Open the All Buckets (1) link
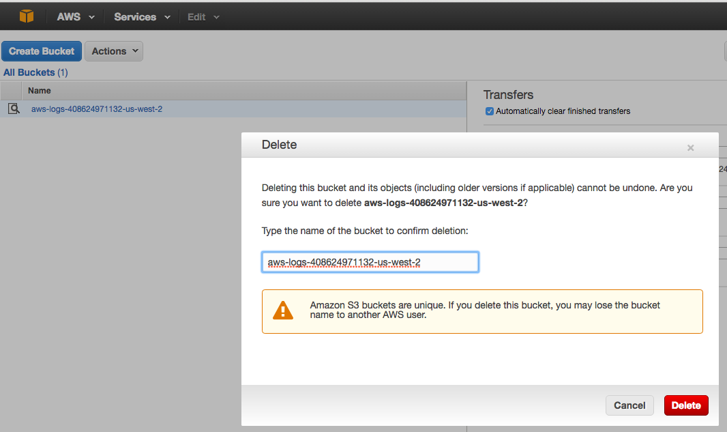Image resolution: width=727 pixels, height=432 pixels. tap(35, 72)
